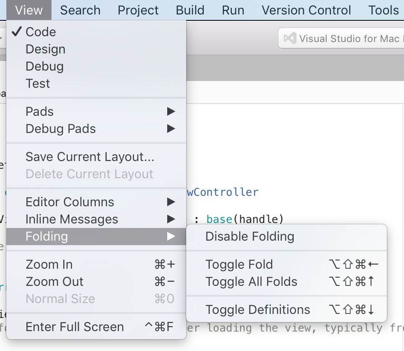Choose the Test view layout
Screen dimensions: 404x351
tap(38, 84)
